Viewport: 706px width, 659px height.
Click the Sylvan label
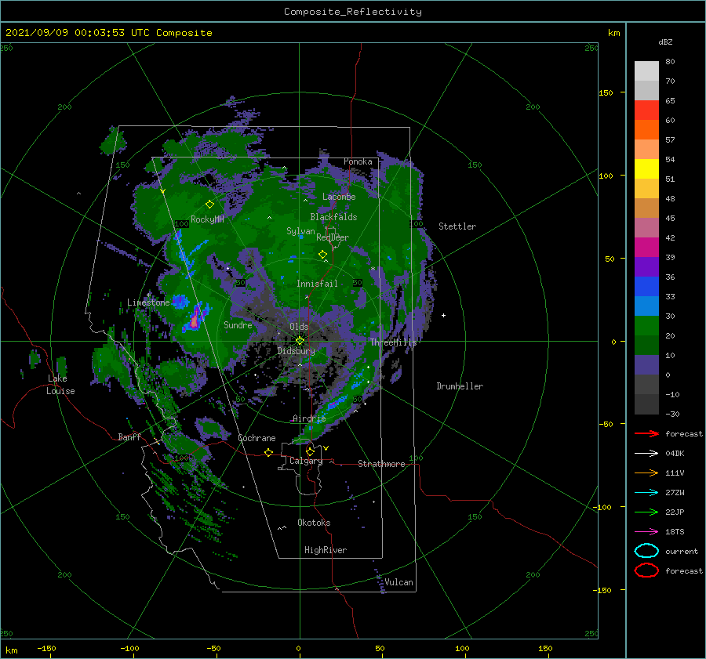pos(300,231)
